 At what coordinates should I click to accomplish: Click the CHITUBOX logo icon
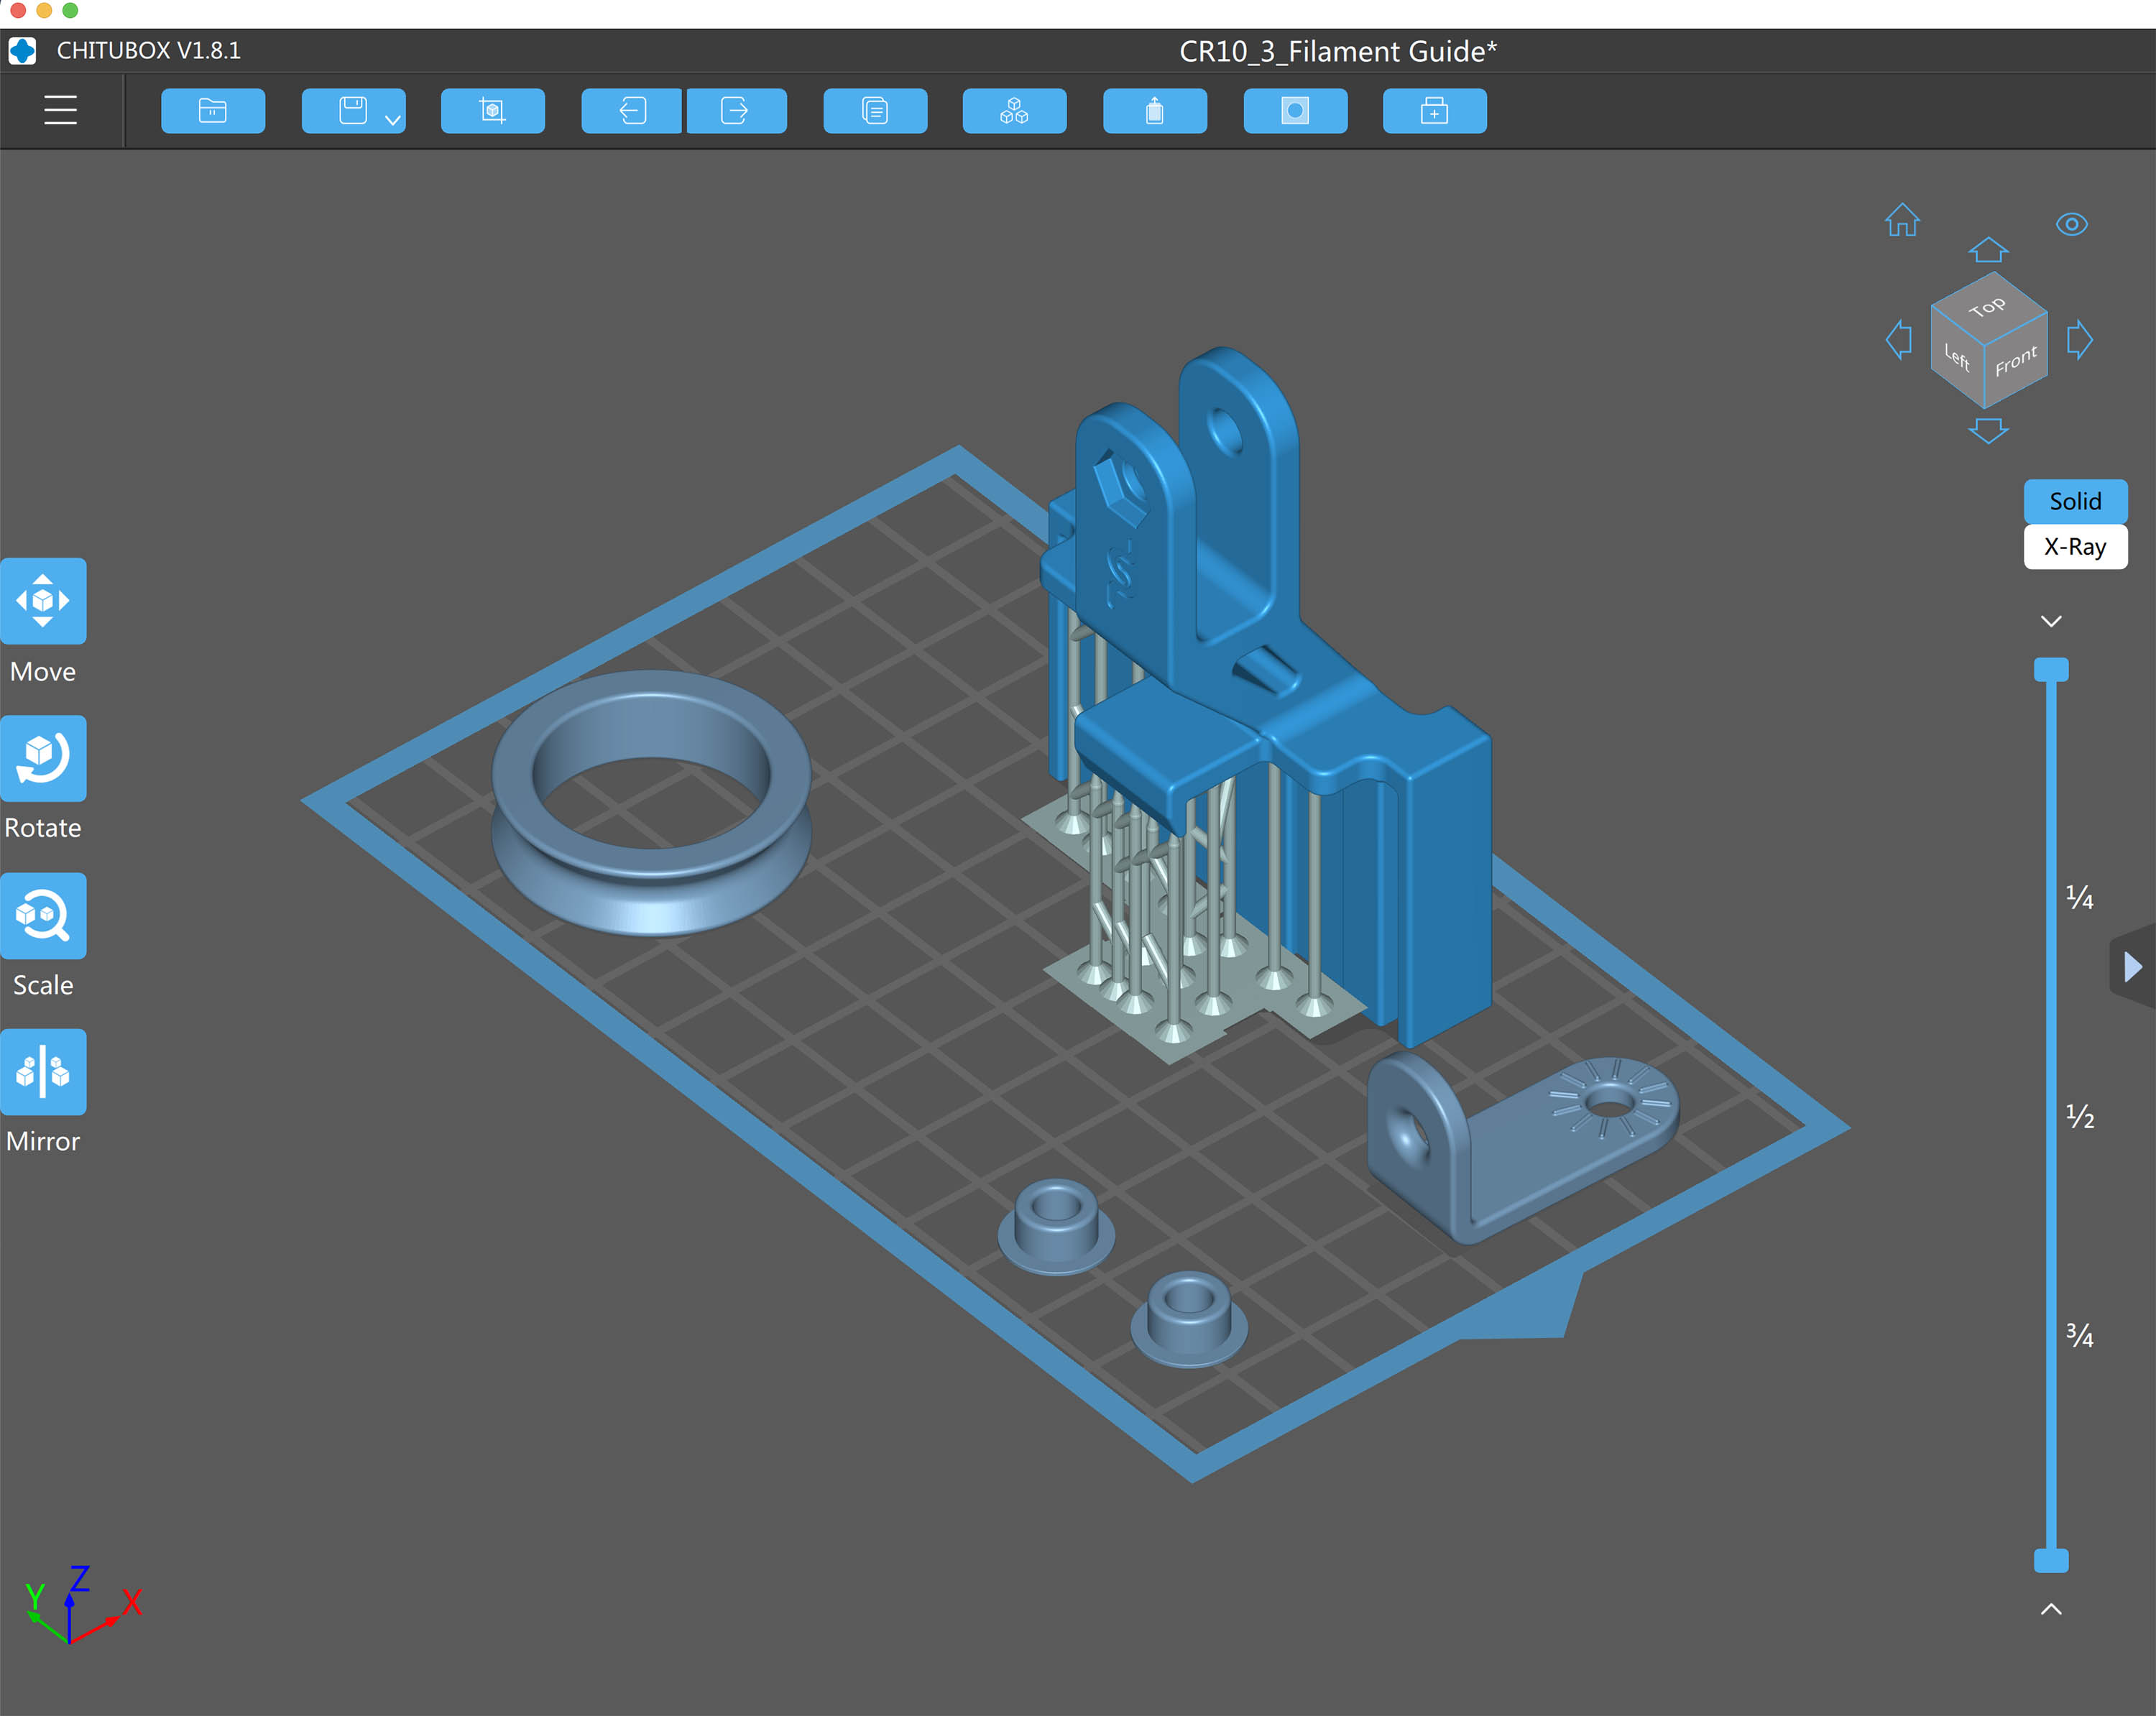(22, 51)
